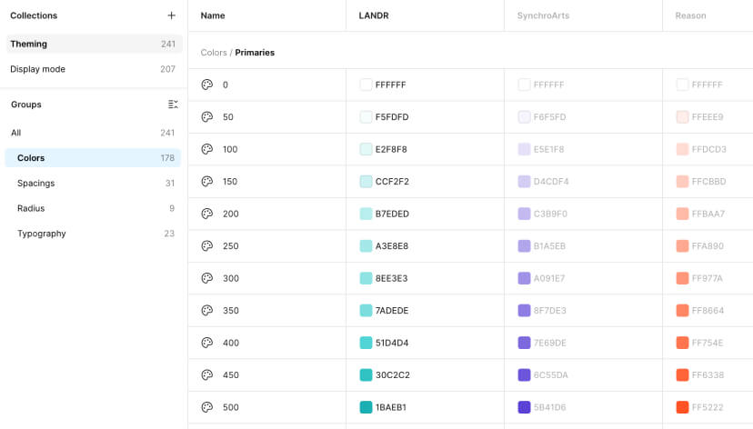Click the LANDR column header

373,15
